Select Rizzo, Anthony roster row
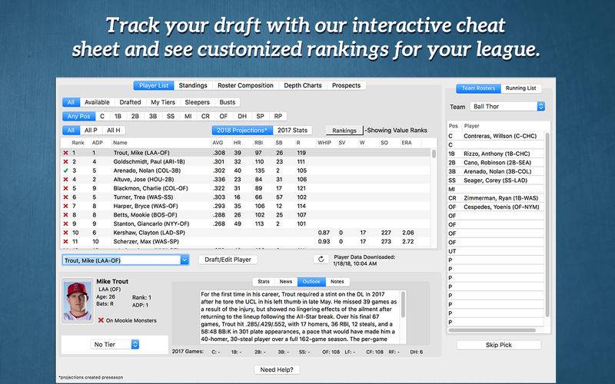615x384 pixels. (x=496, y=154)
